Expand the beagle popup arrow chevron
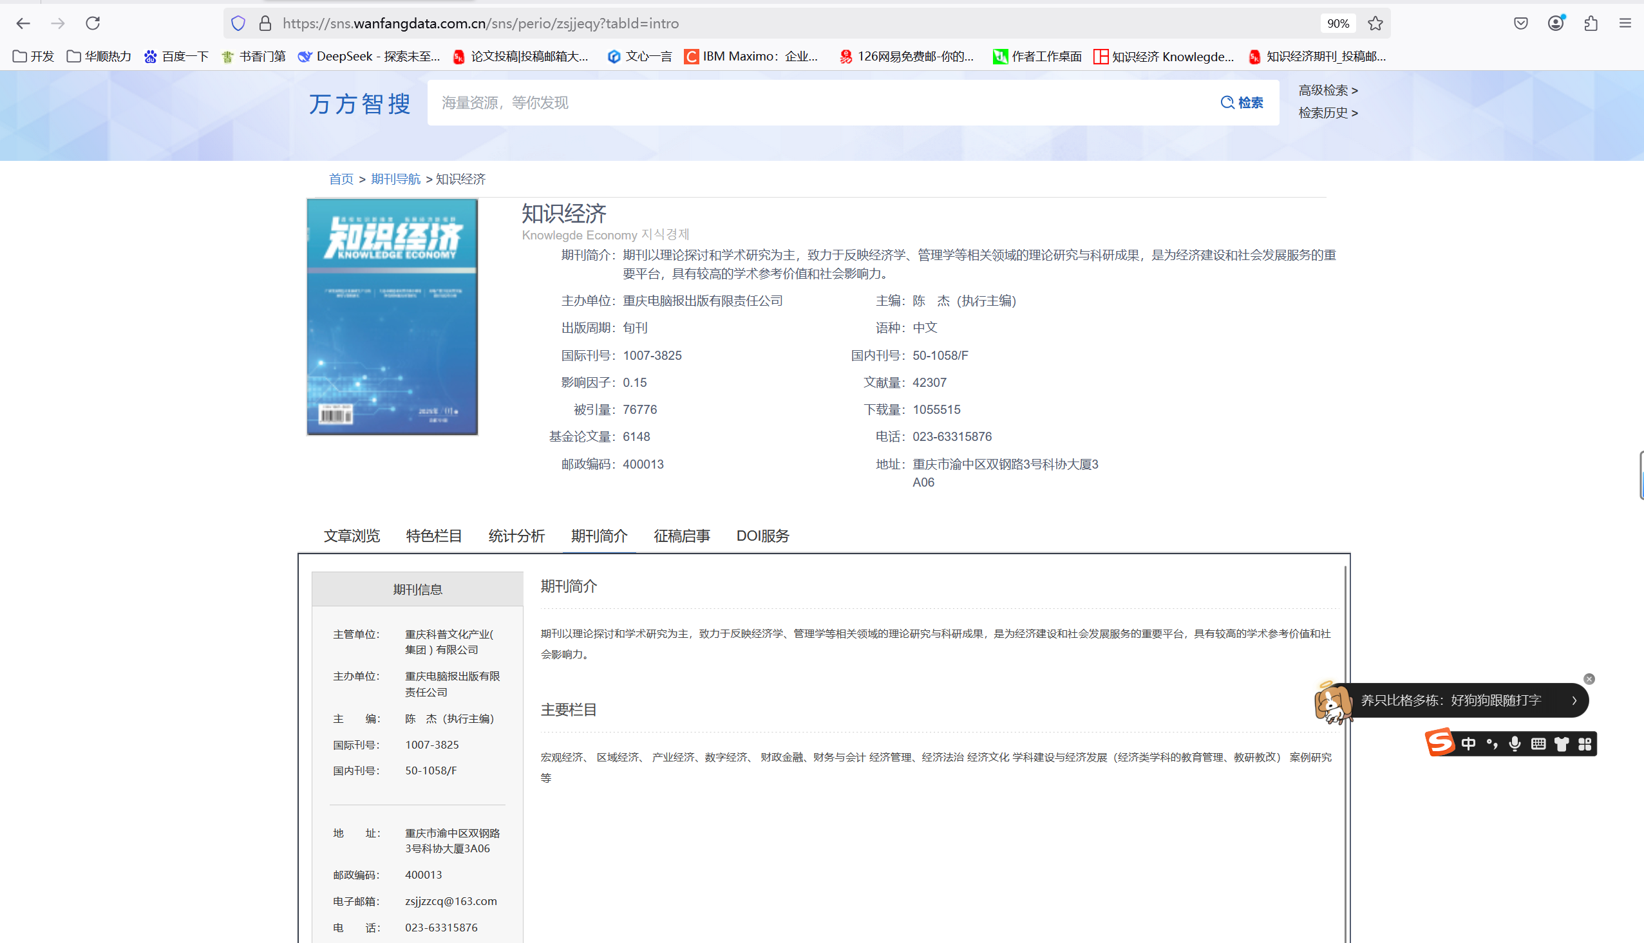Screen dimensions: 1644x943 tap(1574, 700)
